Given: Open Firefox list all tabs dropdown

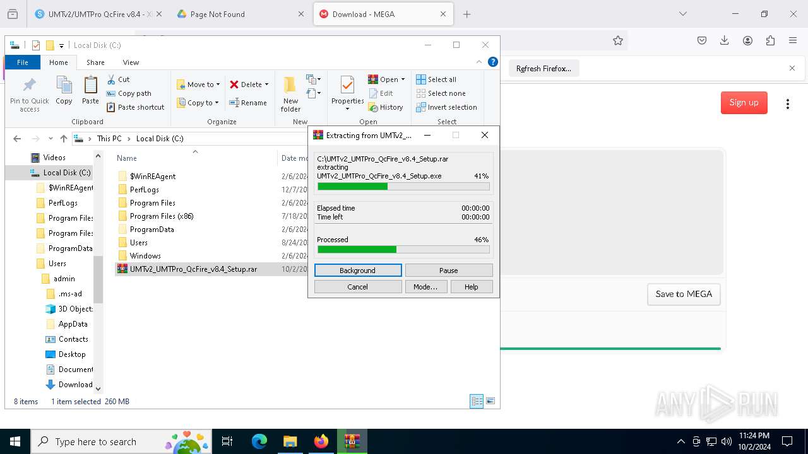Looking at the screenshot, I should coord(683,14).
